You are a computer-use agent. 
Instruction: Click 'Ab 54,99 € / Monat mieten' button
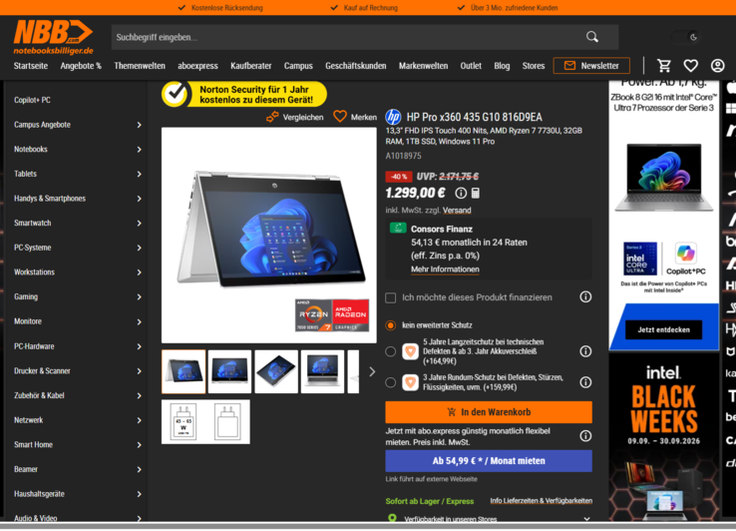pos(489,461)
